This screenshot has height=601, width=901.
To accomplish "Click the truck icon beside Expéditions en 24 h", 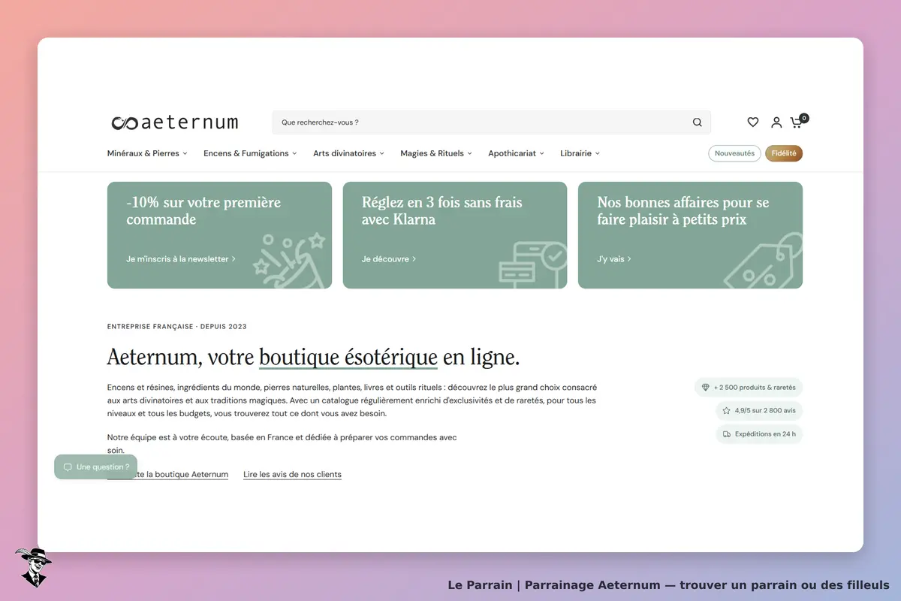I will pyautogui.click(x=727, y=434).
